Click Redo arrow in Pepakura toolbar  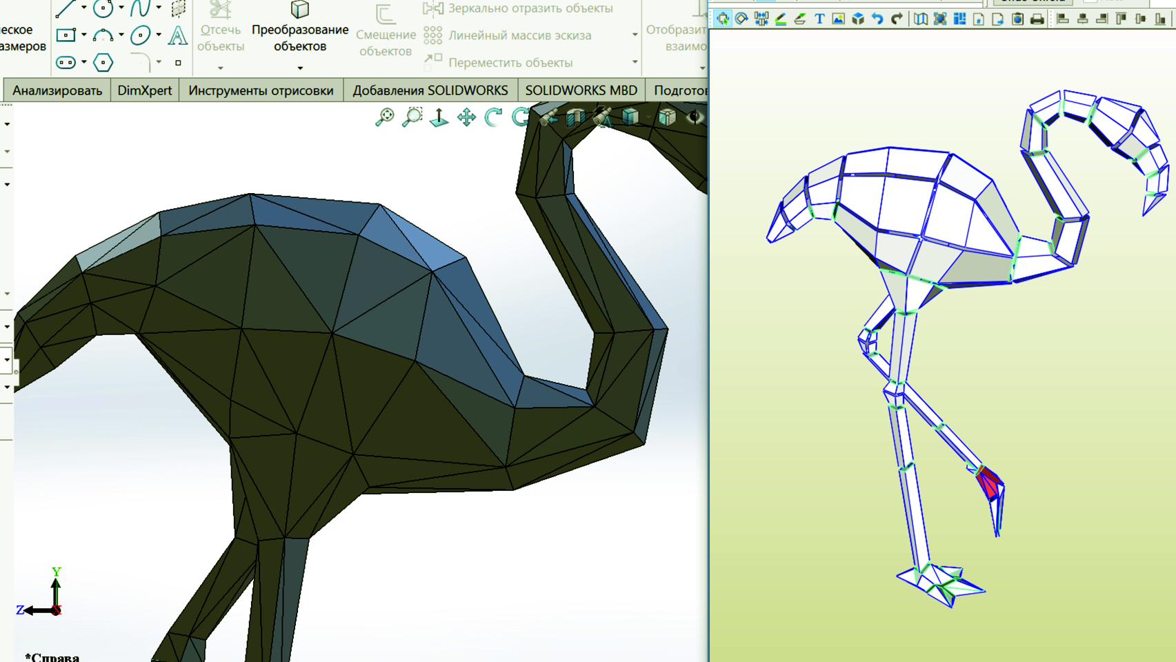[897, 19]
